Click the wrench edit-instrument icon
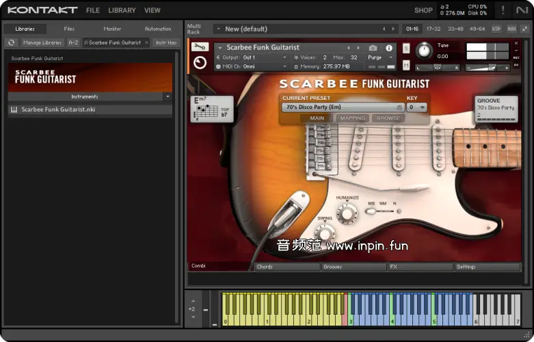 pyautogui.click(x=200, y=47)
